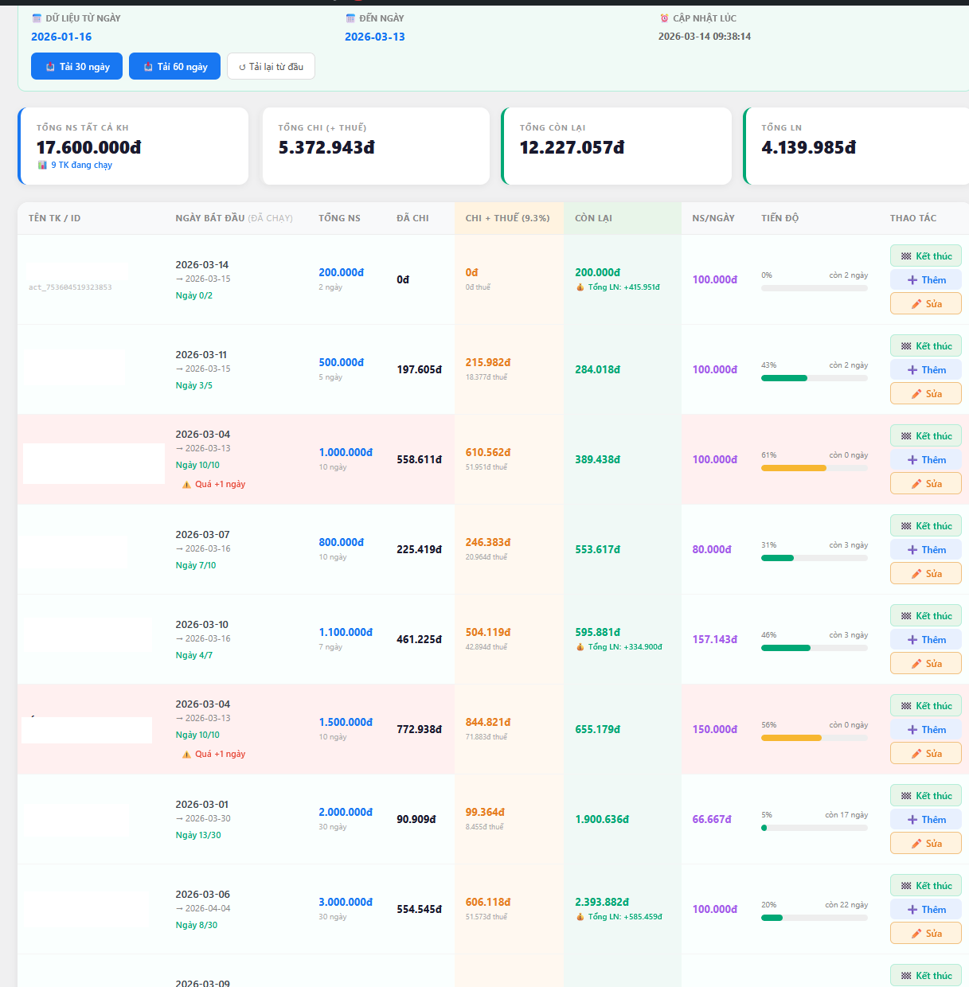Click 'Kết thúc' flag icon for 2.000.000đ row
The width and height of the screenshot is (969, 987).
click(906, 796)
